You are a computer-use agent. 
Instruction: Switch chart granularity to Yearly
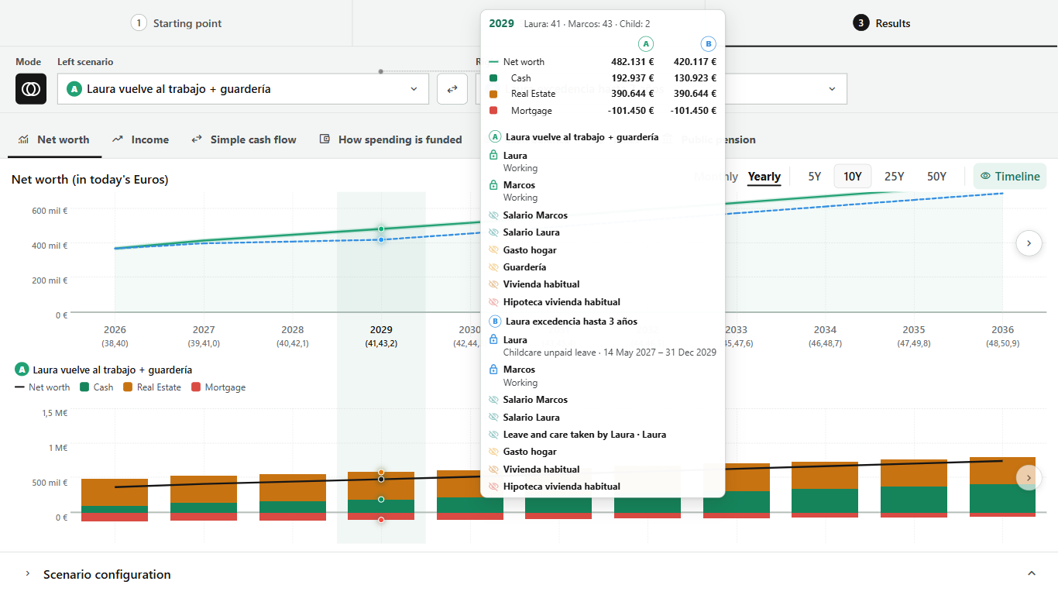click(x=764, y=177)
